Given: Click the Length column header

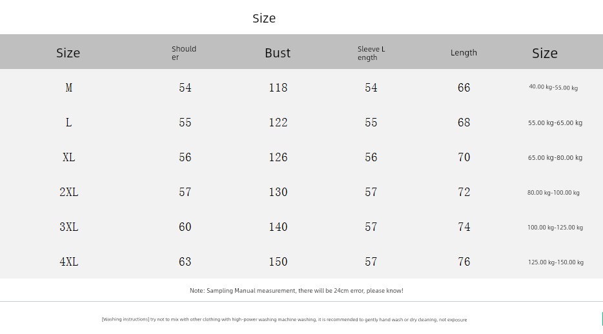Looking at the screenshot, I should [x=464, y=53].
